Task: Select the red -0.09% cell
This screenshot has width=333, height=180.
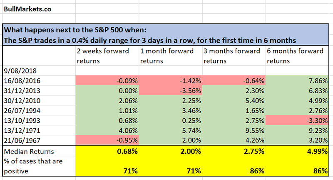Action: [107, 80]
